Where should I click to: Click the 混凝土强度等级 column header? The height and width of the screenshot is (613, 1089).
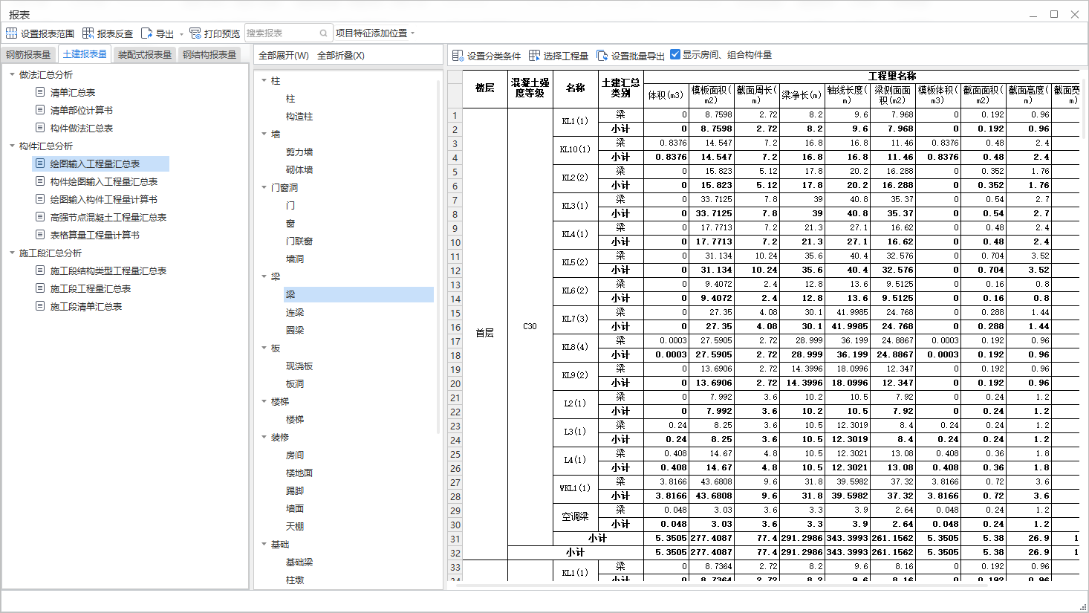click(x=530, y=88)
